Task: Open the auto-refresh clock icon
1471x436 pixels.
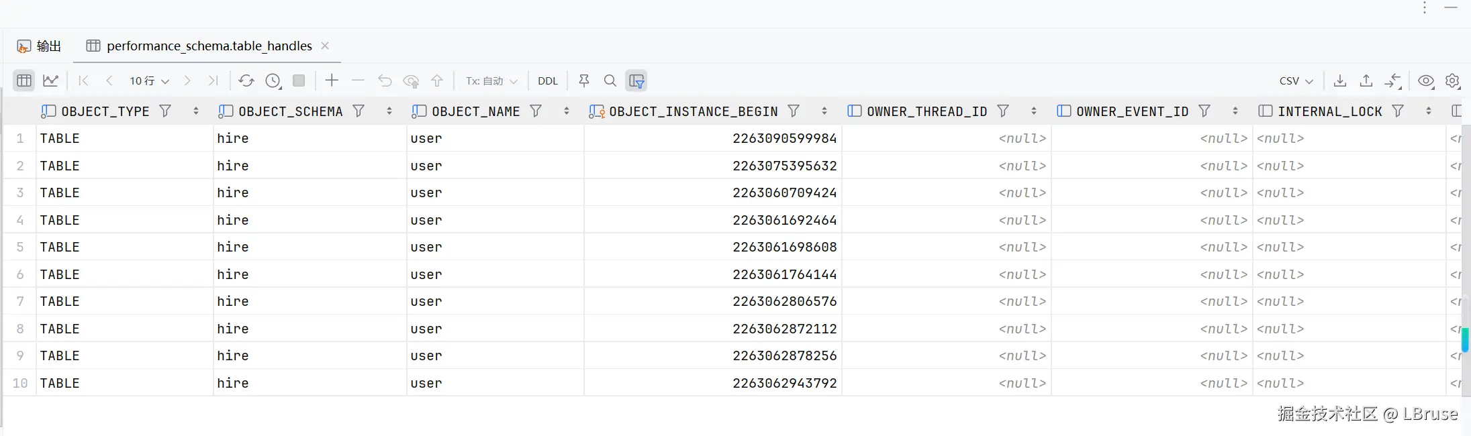Action: pos(273,80)
